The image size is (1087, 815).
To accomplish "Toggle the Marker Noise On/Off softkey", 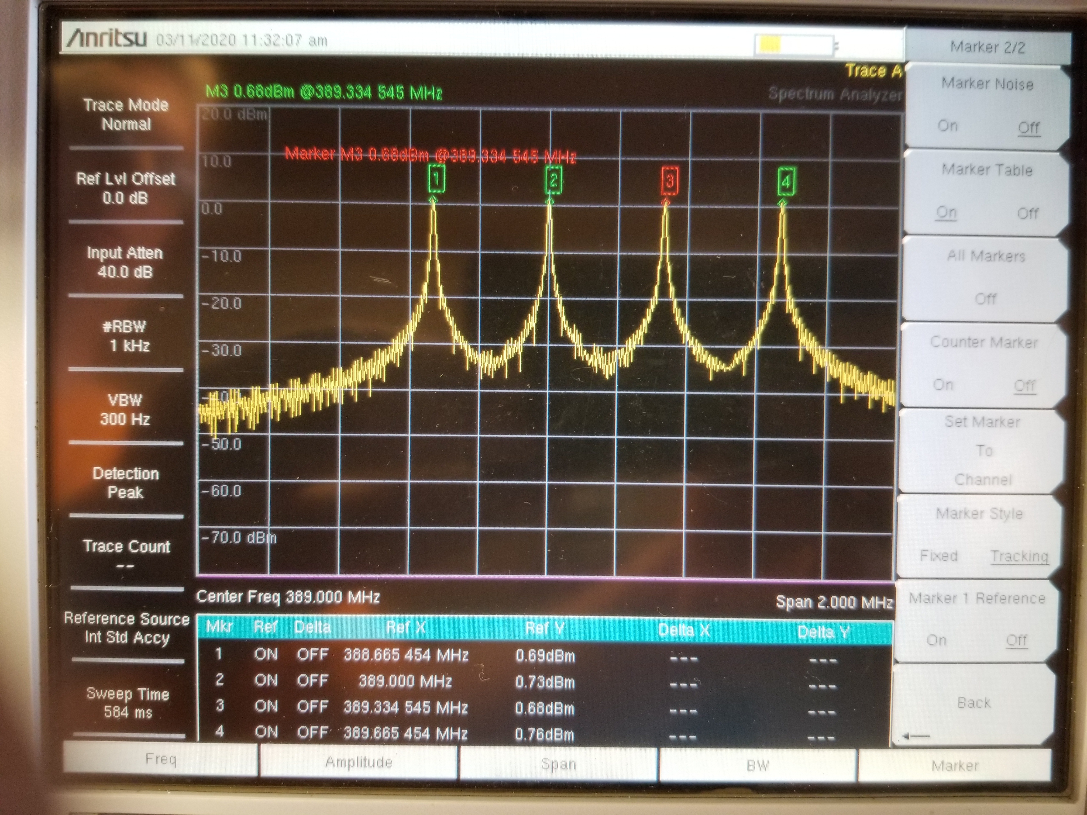I will click(987, 106).
